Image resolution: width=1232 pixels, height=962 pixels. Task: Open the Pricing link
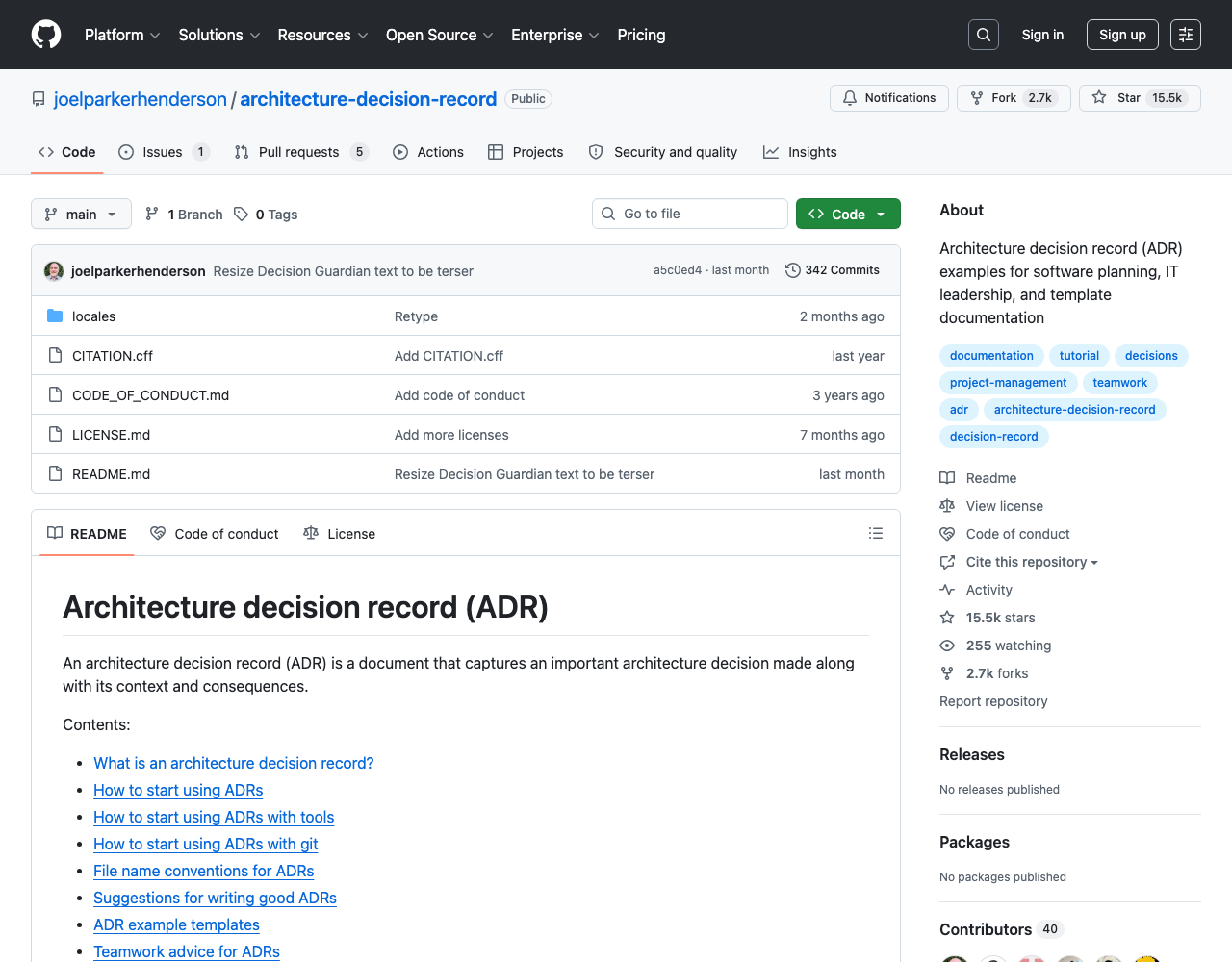pos(641,35)
